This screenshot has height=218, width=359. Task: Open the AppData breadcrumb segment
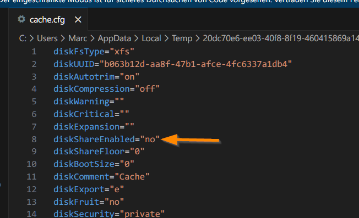coord(114,38)
